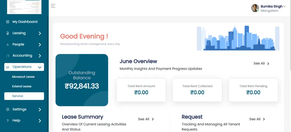Click the Operations sidebar icon
The image size is (291, 132).
8,67
